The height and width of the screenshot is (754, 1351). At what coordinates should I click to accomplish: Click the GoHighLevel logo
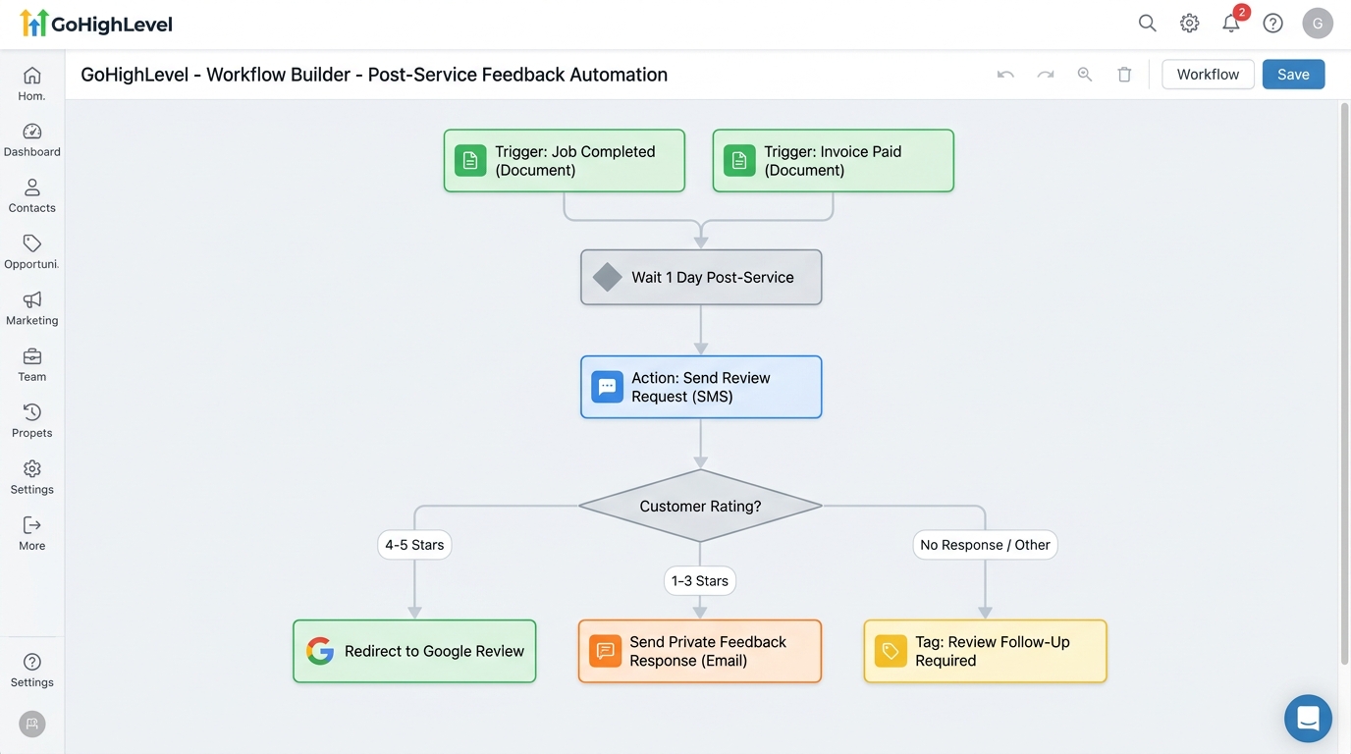96,24
